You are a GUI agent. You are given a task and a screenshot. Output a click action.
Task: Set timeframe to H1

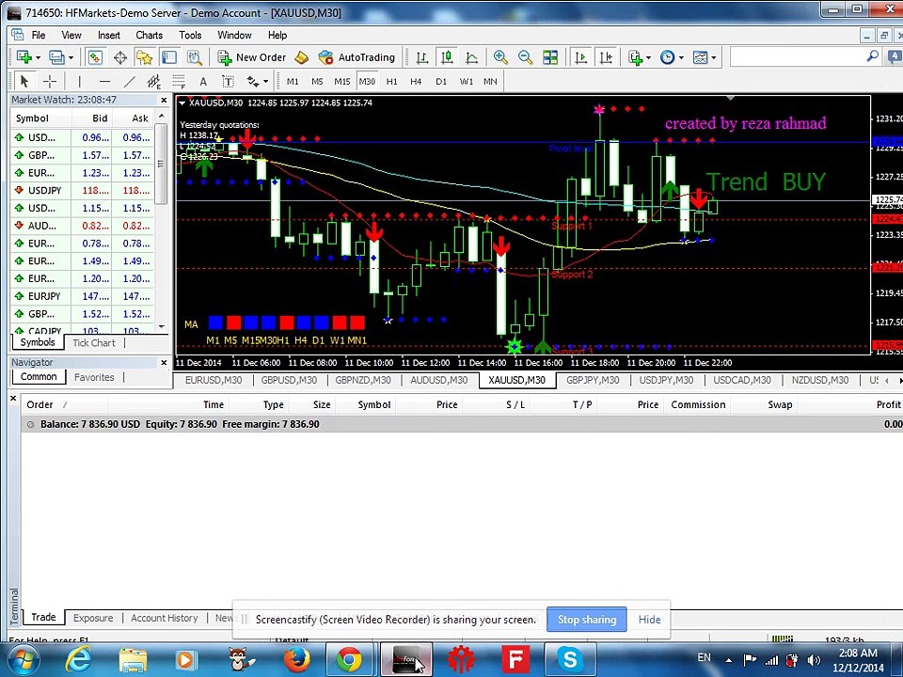[x=391, y=81]
